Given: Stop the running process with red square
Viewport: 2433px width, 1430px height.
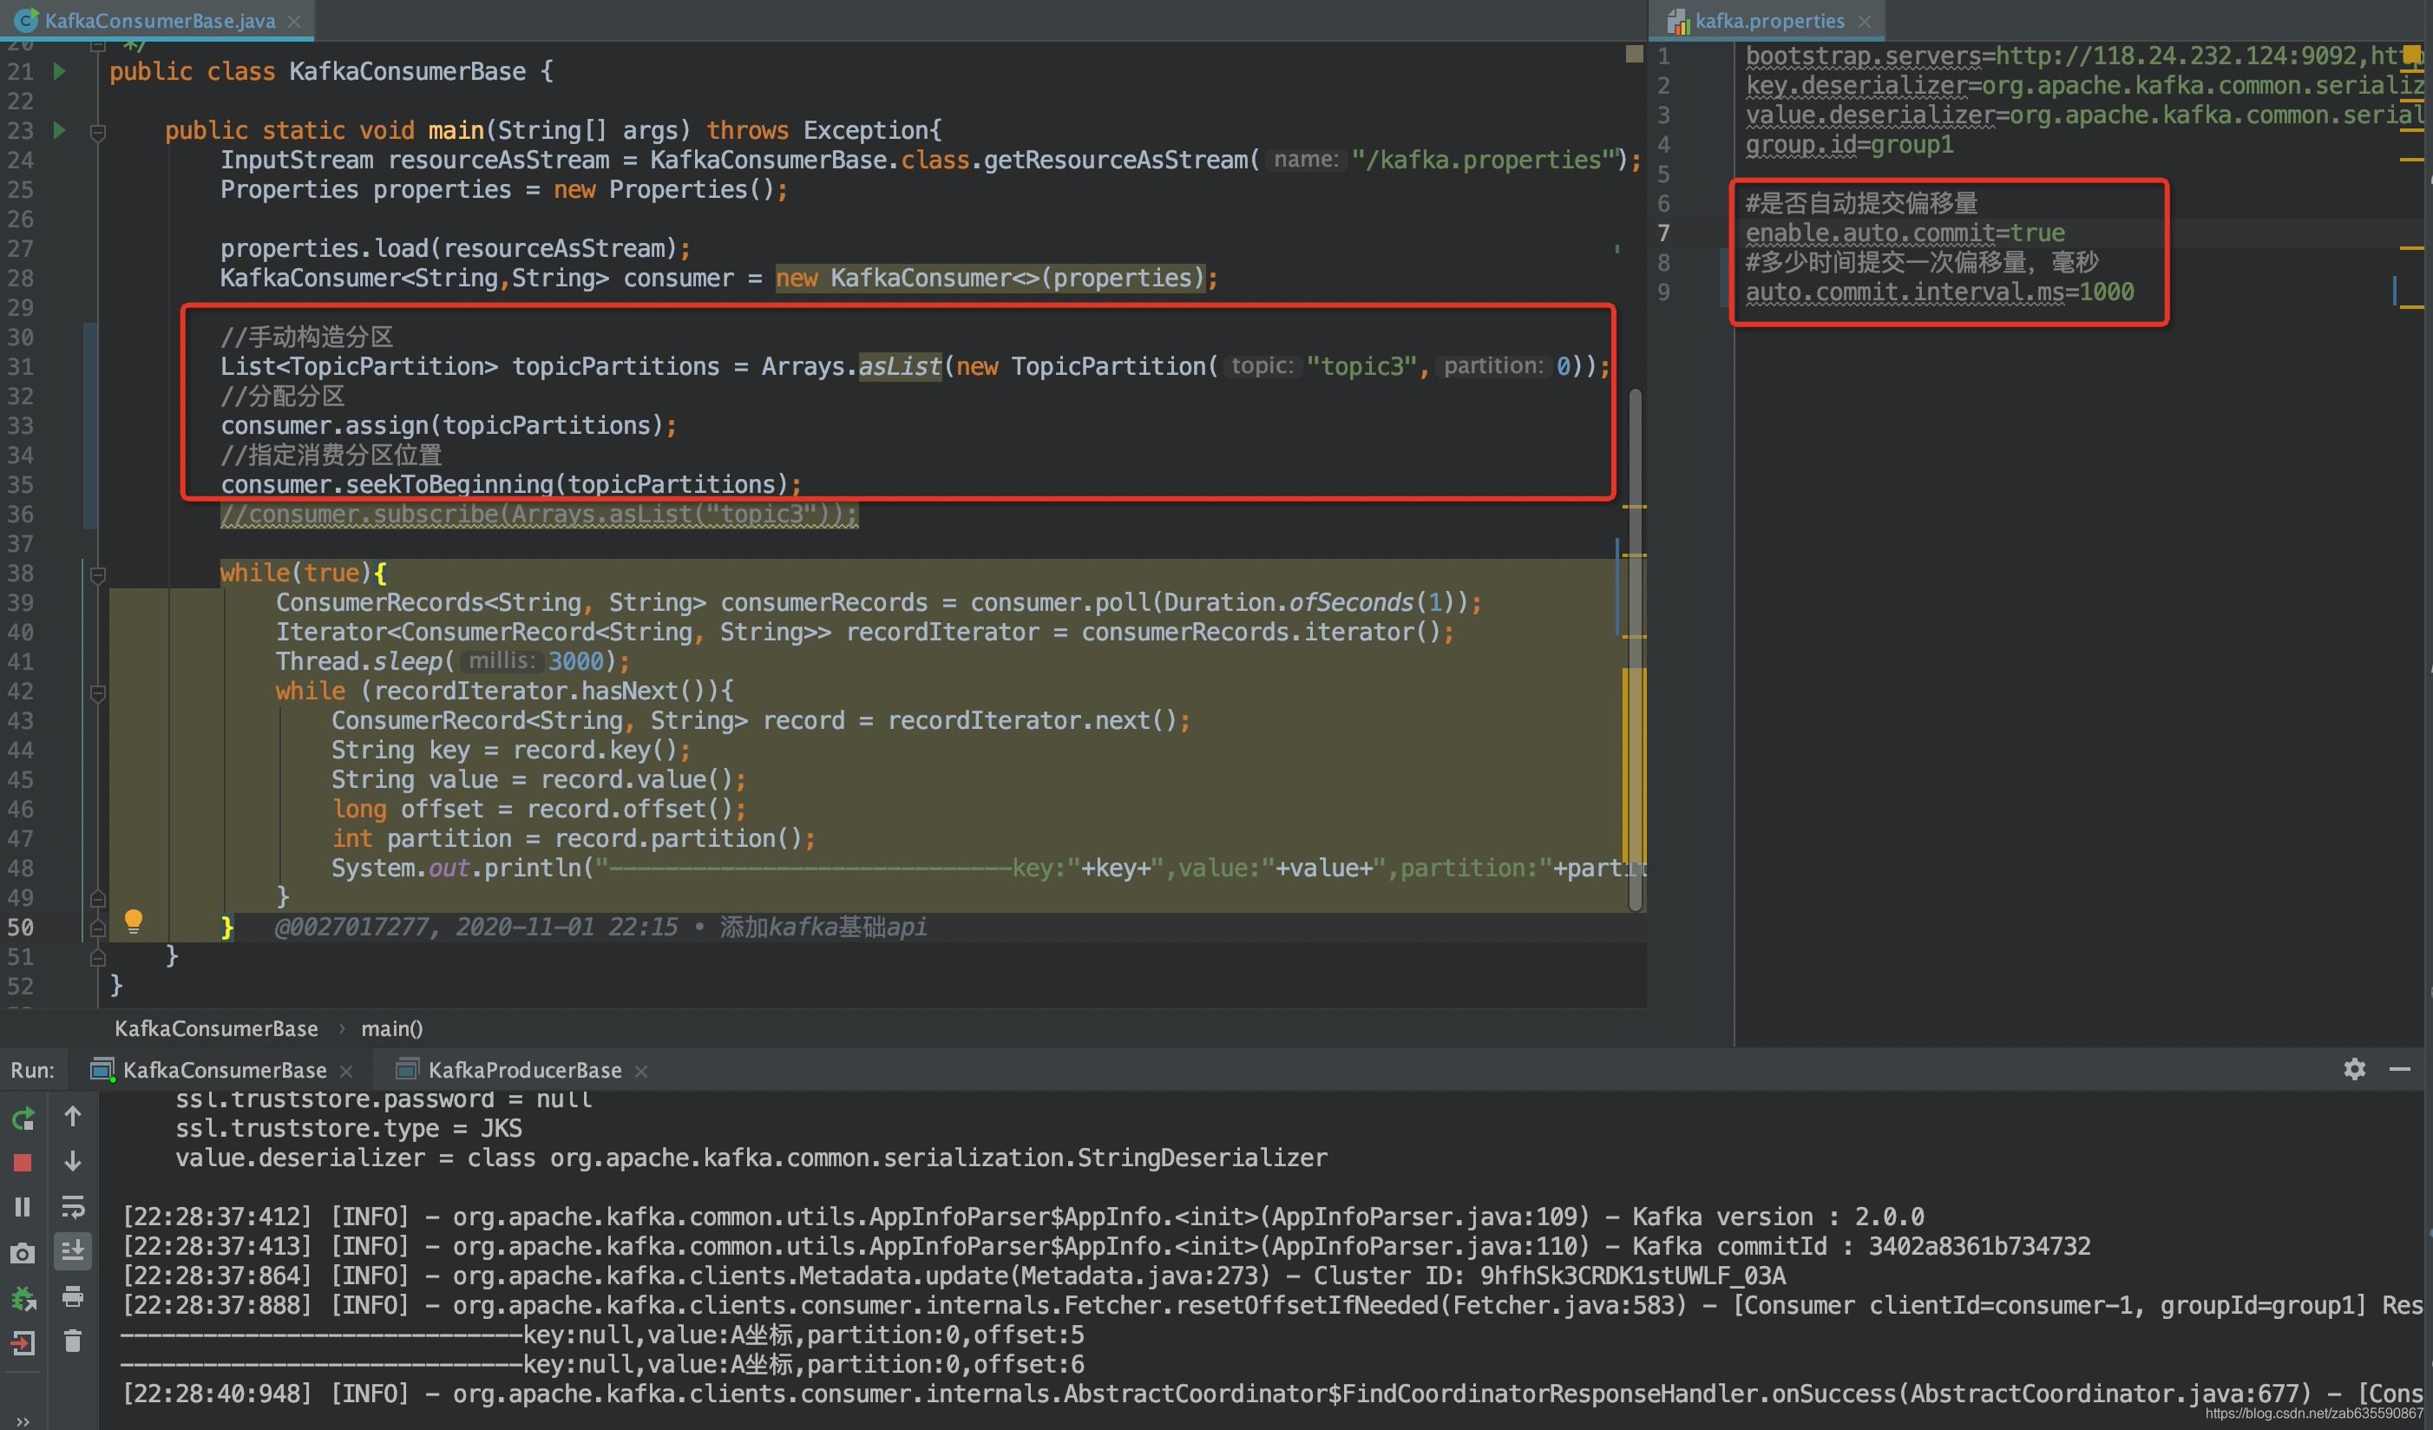Looking at the screenshot, I should click(x=23, y=1163).
